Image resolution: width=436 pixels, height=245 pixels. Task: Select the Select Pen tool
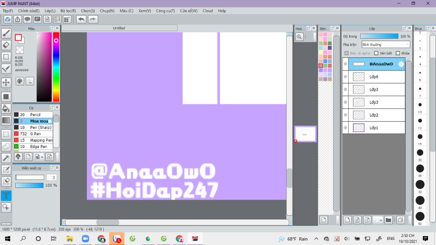(x=6, y=170)
